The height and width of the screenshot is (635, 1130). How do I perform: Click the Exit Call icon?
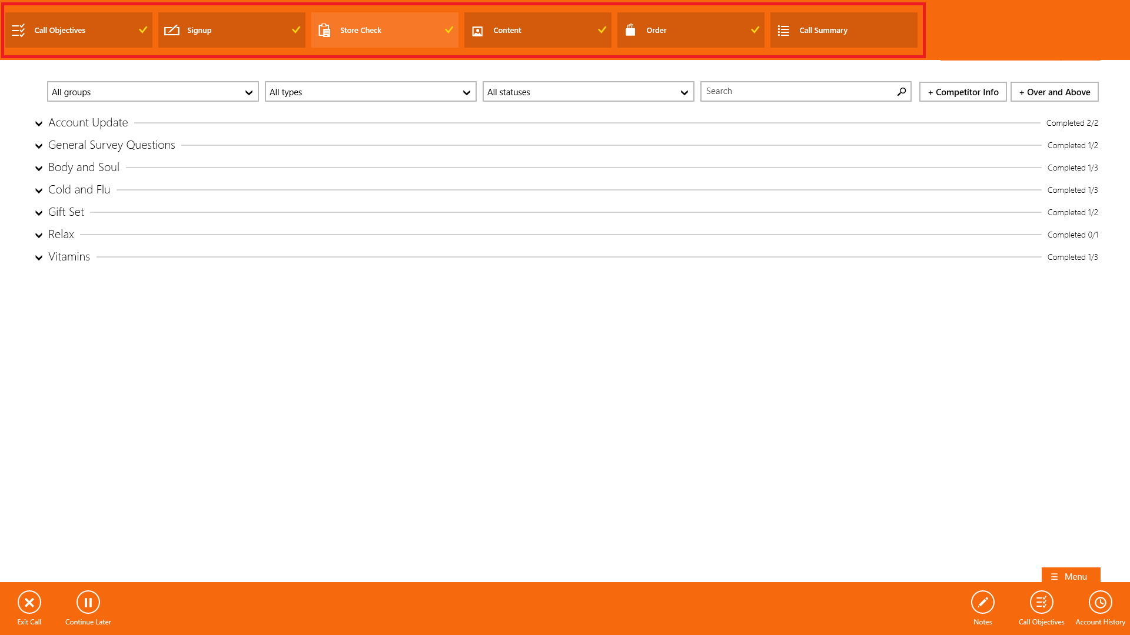pos(29,602)
